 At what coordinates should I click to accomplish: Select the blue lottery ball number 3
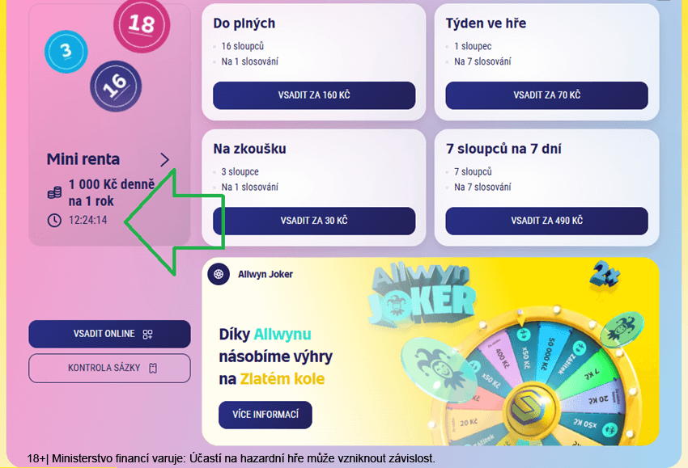pos(66,53)
